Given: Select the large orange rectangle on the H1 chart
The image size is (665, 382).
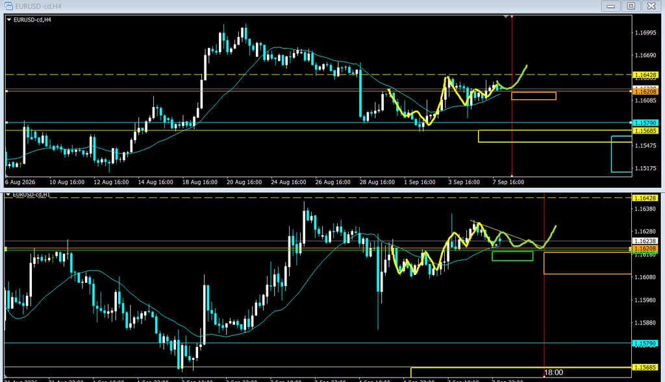Looking at the screenshot, I should point(587,263).
